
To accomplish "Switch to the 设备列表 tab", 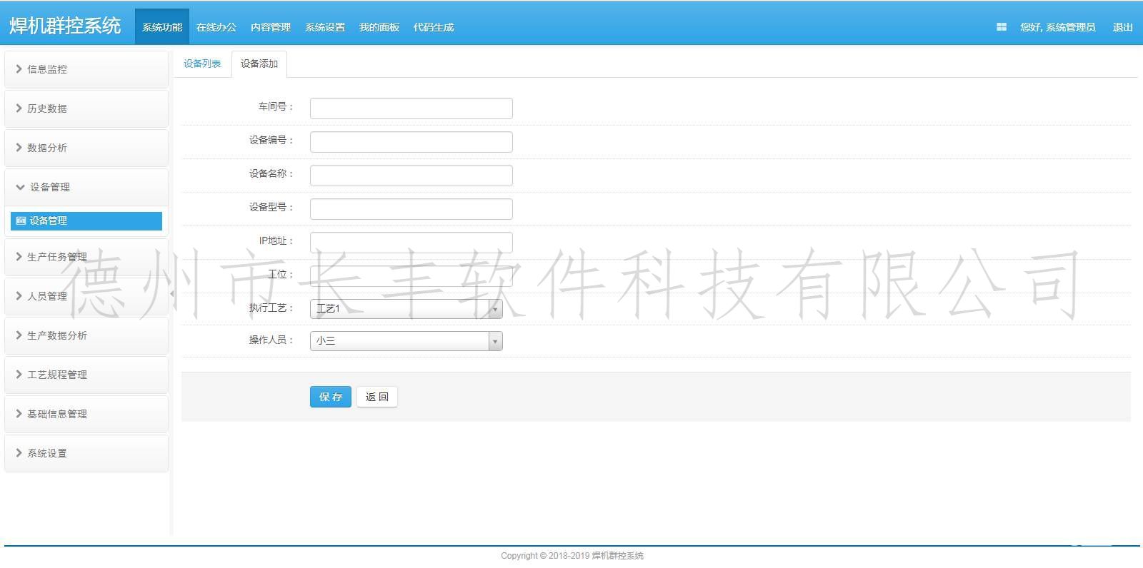I will tap(202, 64).
